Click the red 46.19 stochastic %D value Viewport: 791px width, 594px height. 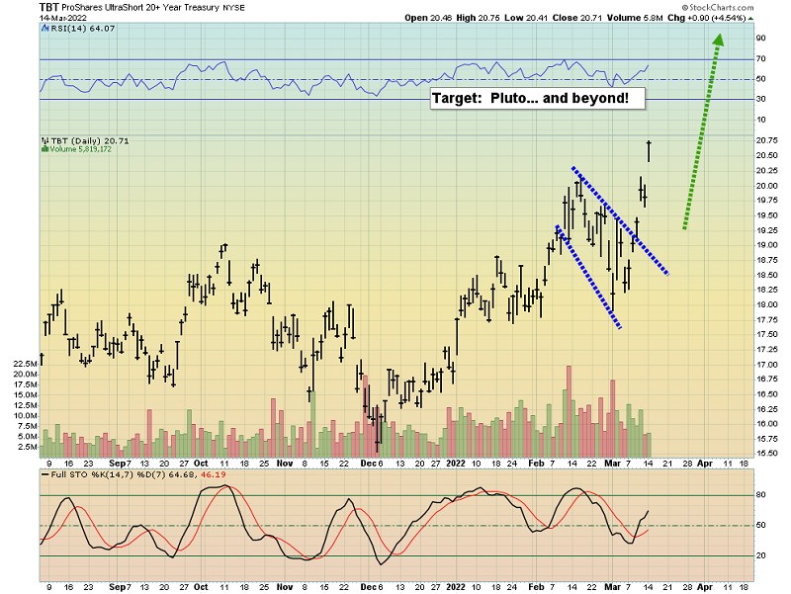213,475
